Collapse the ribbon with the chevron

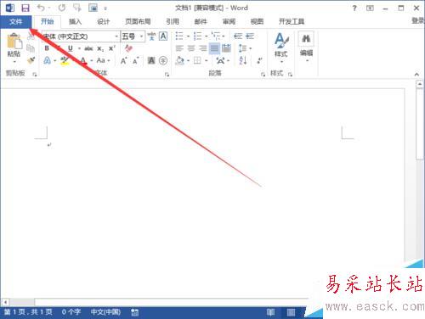tap(416, 75)
